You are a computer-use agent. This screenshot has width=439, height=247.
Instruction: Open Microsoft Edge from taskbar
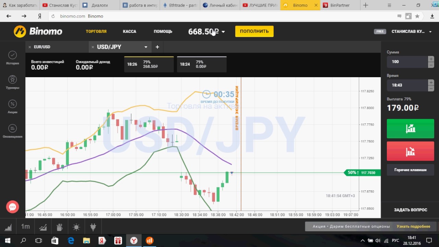point(71,240)
